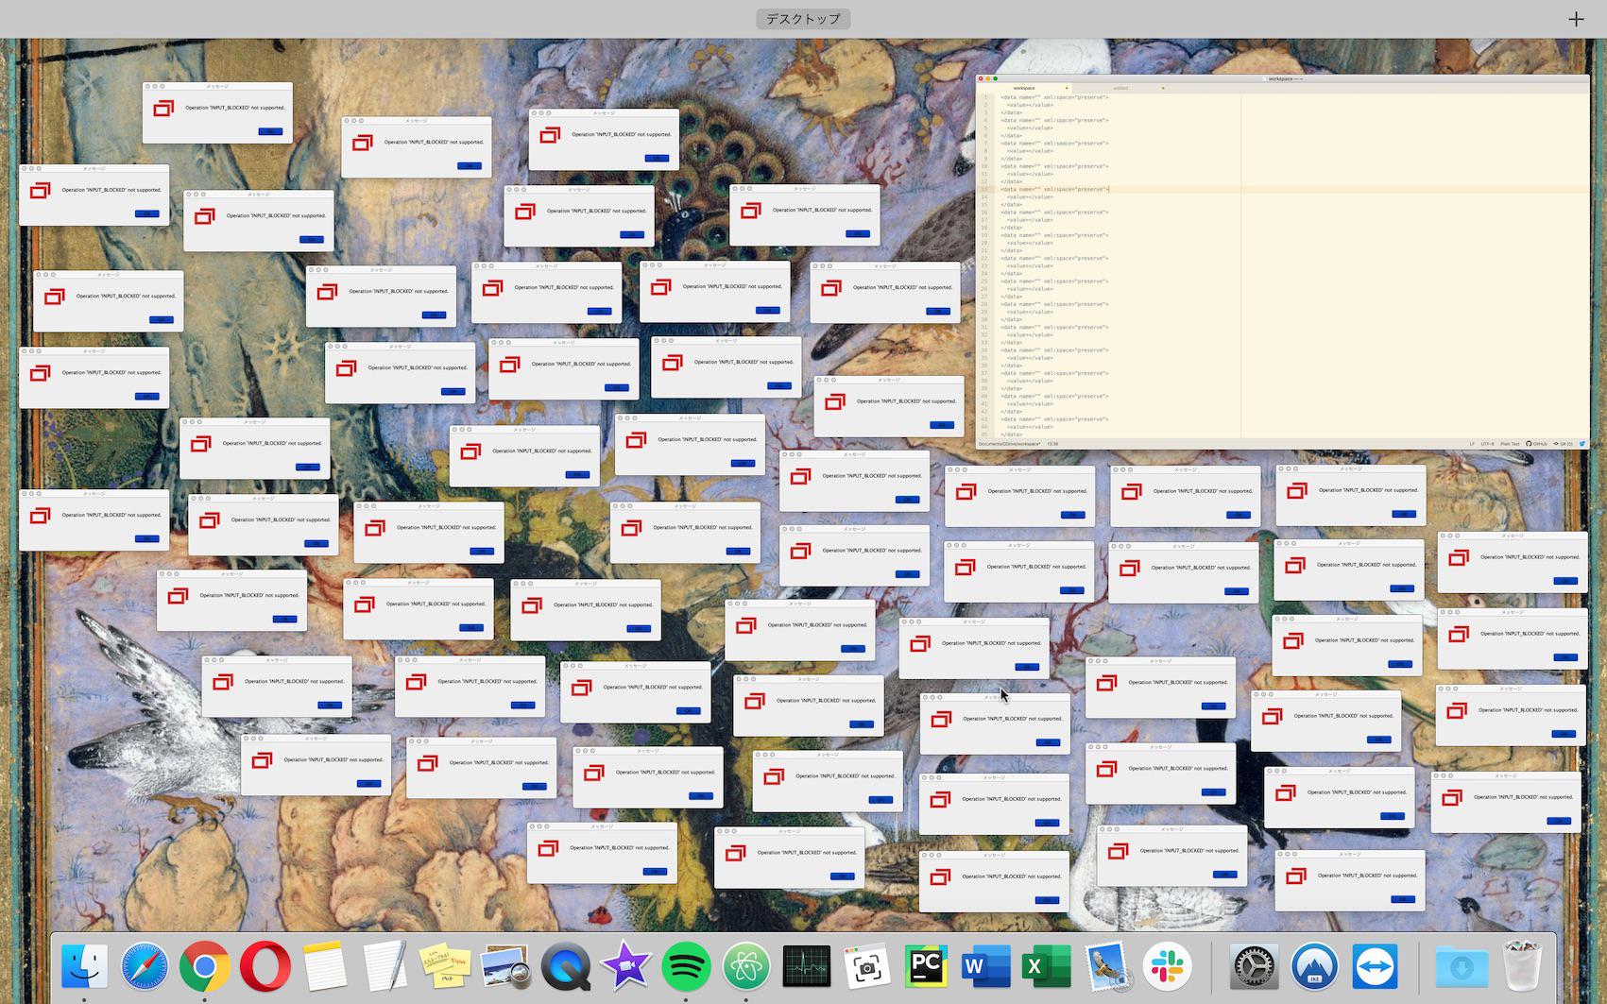Launch Microsoft Excel from the dock

pyautogui.click(x=1047, y=966)
